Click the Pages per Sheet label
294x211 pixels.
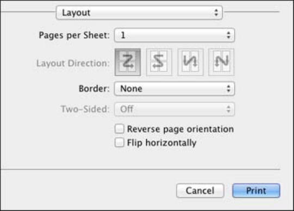[74, 35]
